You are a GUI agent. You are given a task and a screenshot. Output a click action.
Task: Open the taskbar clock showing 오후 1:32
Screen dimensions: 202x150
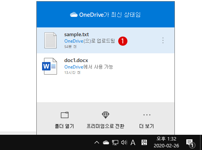(166, 139)
